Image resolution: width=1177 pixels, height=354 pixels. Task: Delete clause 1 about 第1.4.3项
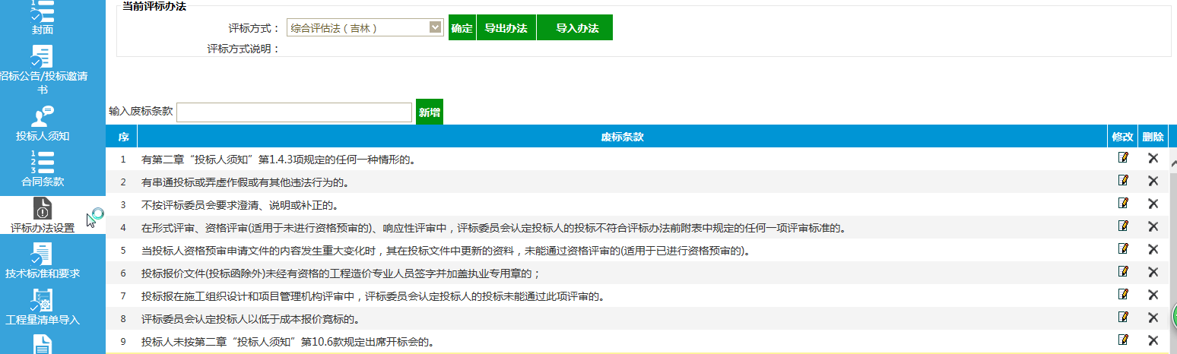point(1153,158)
